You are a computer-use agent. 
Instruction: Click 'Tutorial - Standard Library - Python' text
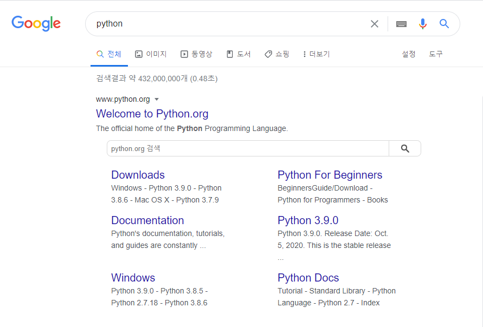[337, 291]
